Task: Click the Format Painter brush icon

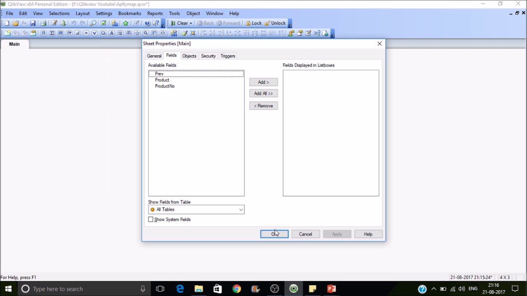Action: click(x=185, y=33)
